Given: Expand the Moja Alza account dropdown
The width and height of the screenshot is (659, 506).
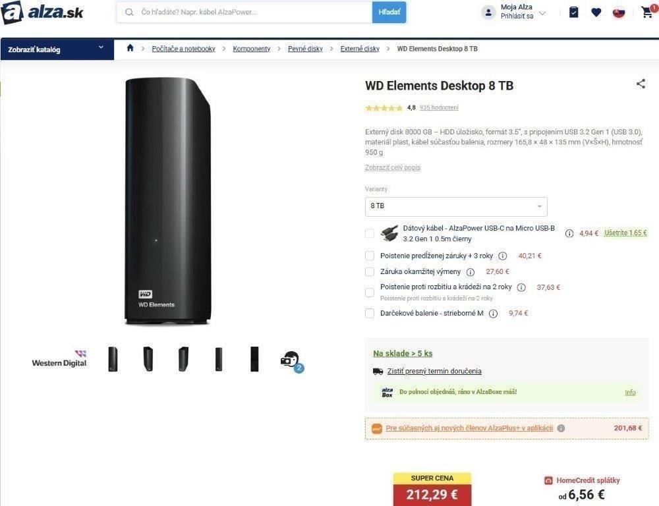Looking at the screenshot, I should coord(513,12).
